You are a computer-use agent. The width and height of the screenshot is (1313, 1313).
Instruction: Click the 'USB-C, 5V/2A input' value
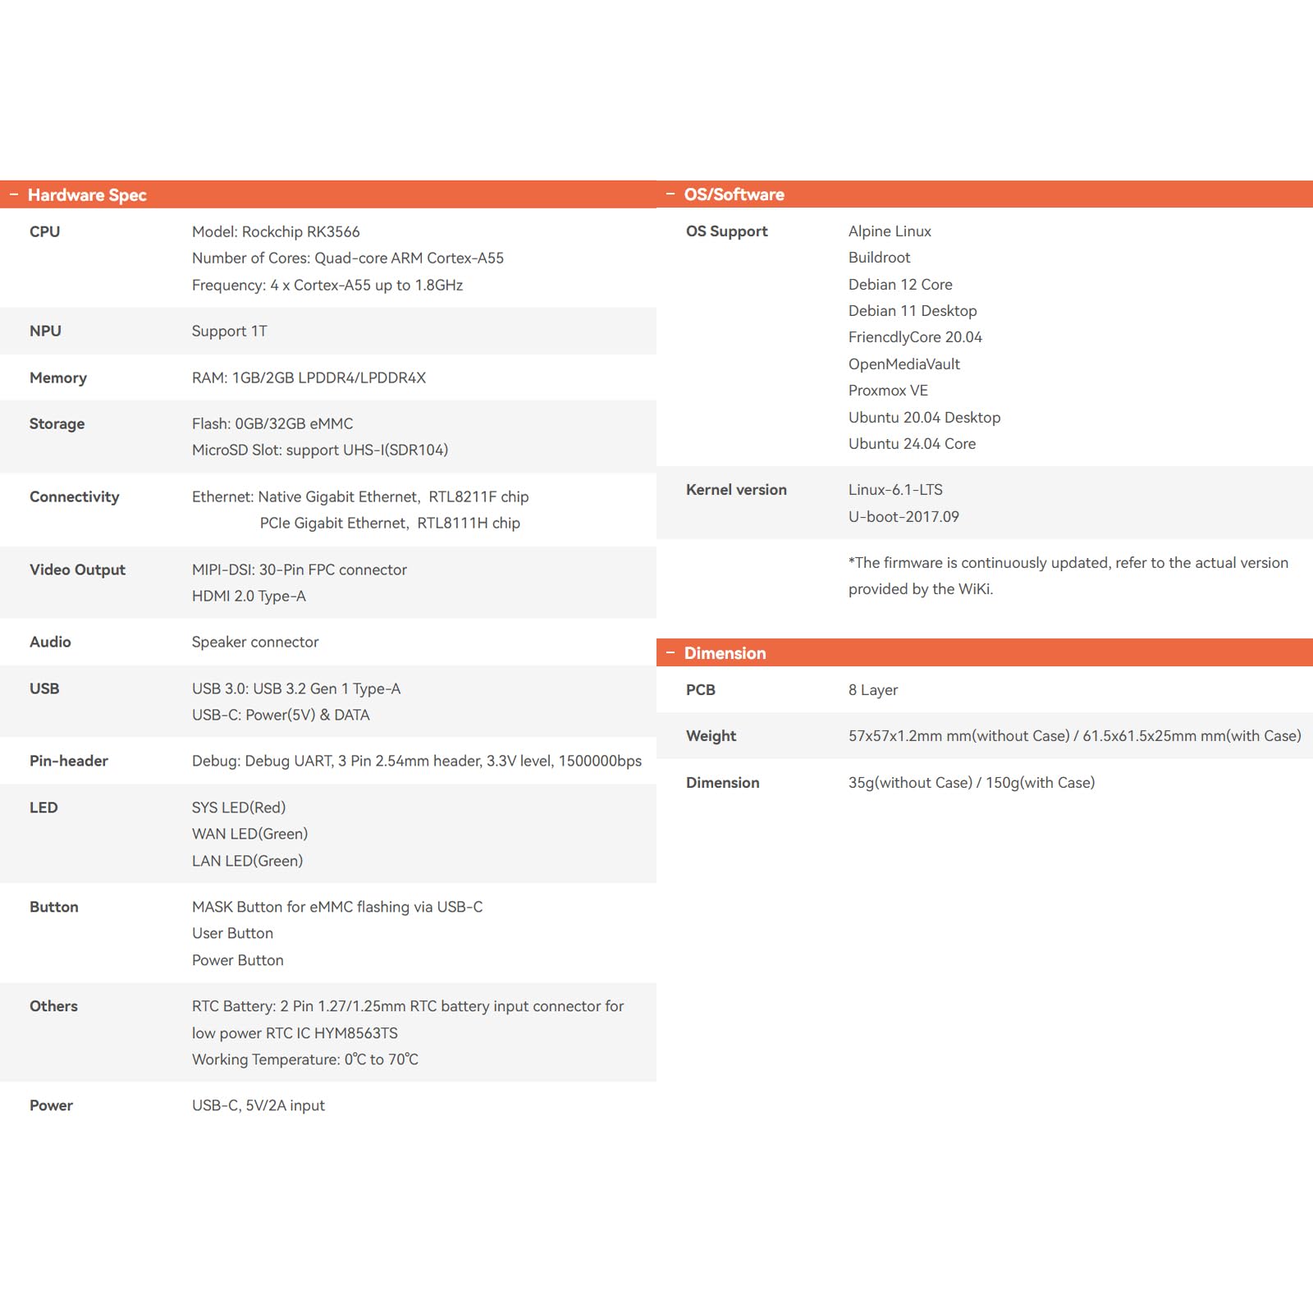[258, 1105]
